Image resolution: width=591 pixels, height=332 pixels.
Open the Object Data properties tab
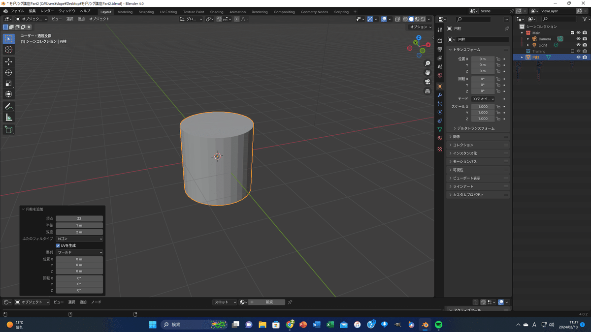click(440, 129)
